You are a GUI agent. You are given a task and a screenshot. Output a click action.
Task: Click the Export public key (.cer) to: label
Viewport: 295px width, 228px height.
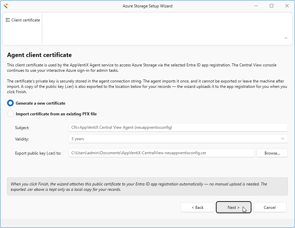[x=38, y=153]
